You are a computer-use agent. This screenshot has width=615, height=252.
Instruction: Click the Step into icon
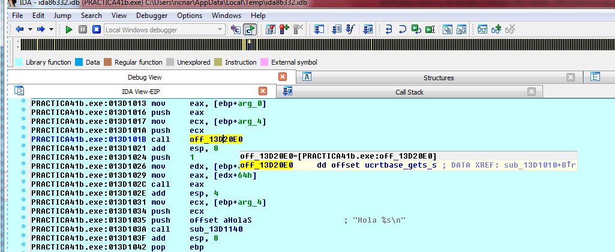[388, 29]
